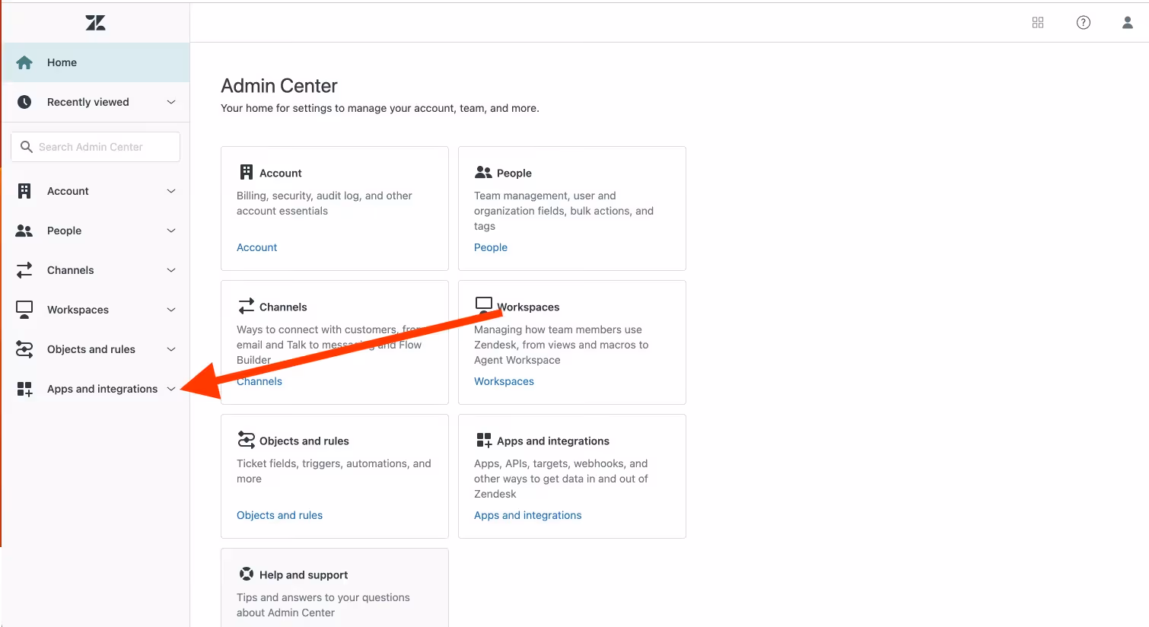1149x627 pixels.
Task: Open the Workspaces sidebar menu item
Action: [96, 310]
